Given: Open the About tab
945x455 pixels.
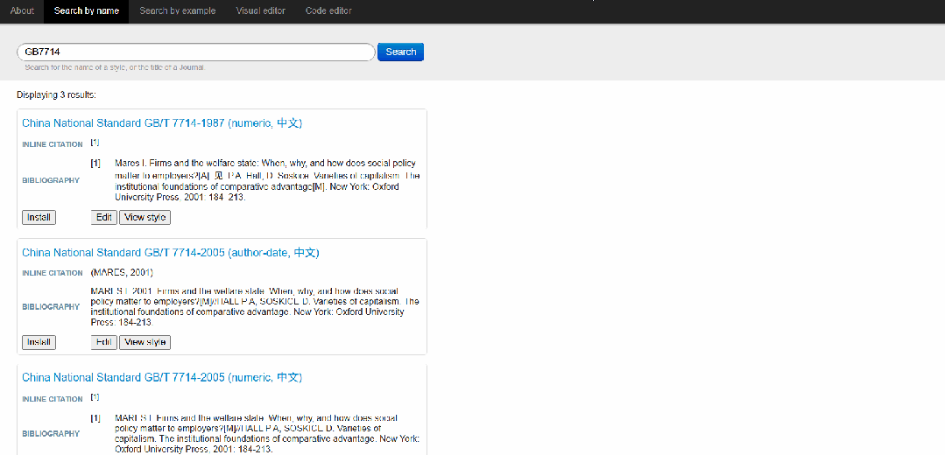Looking at the screenshot, I should 22,10.
